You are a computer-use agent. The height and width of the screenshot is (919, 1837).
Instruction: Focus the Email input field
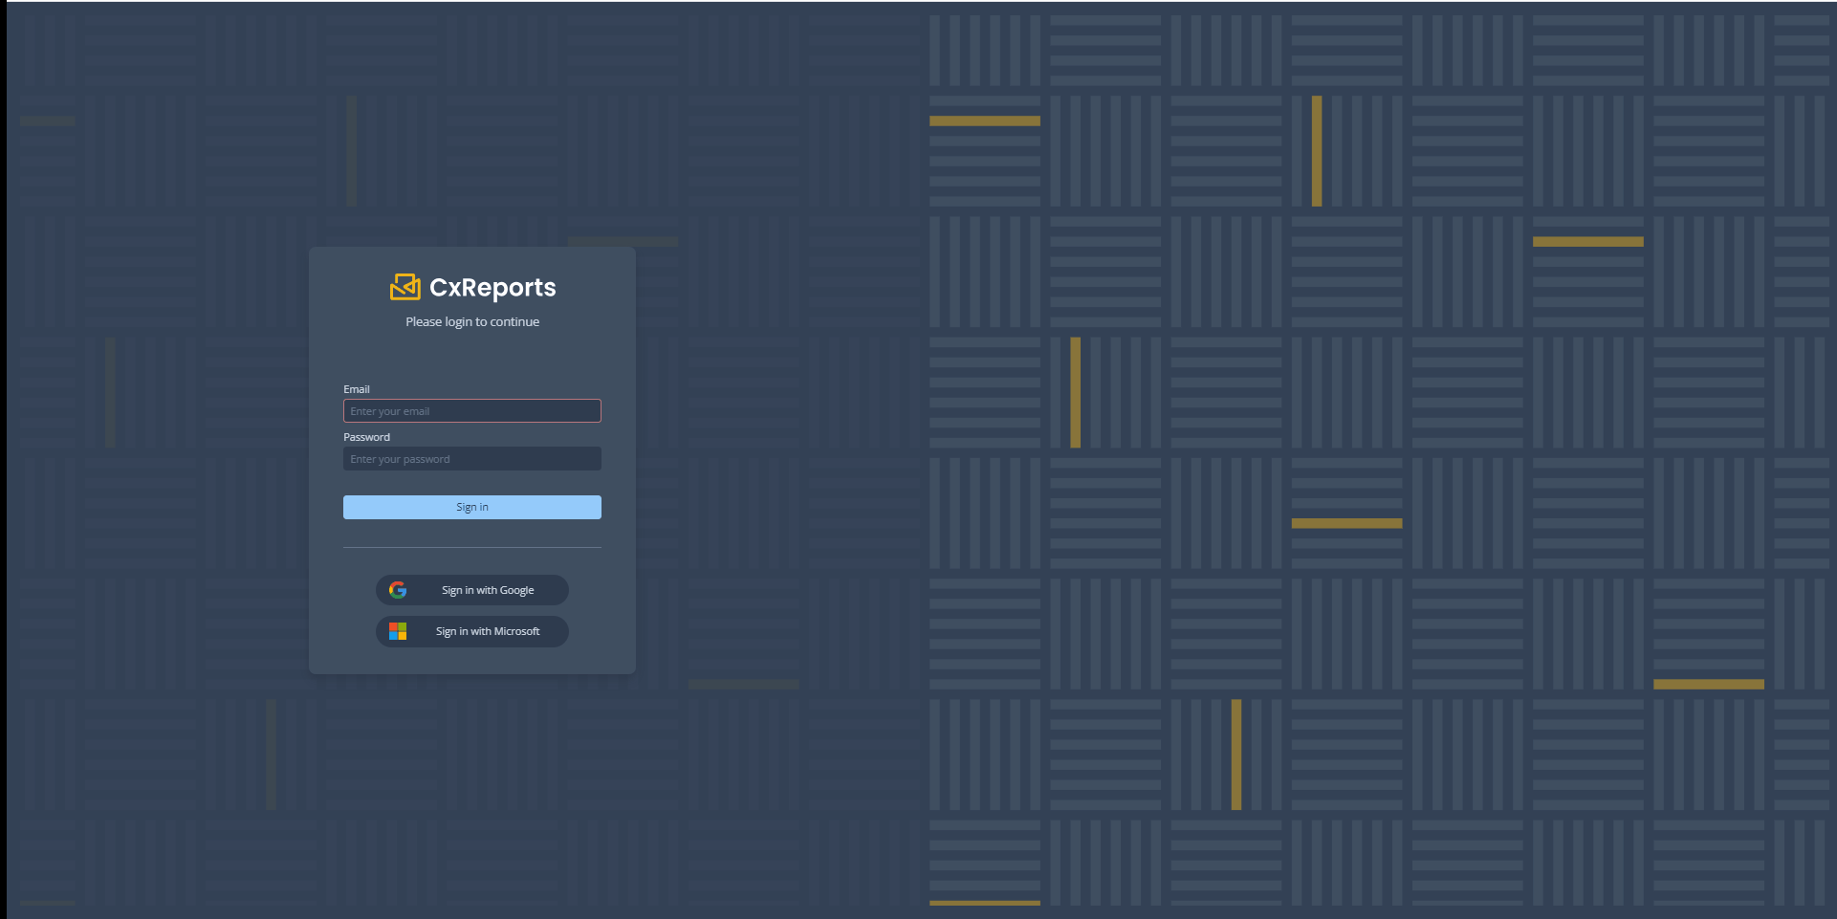[472, 411]
